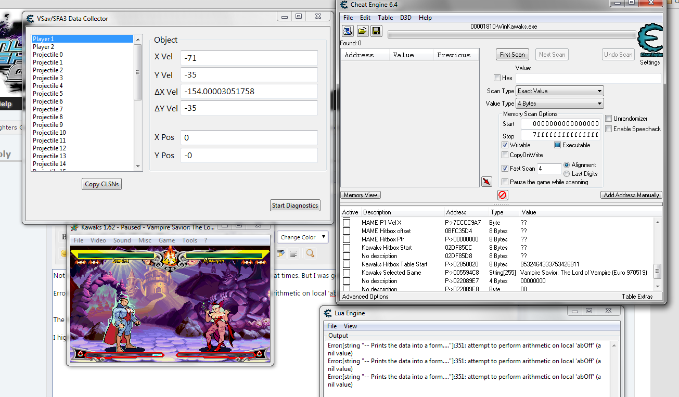Open the File menu in Cheat Engine

tap(348, 18)
